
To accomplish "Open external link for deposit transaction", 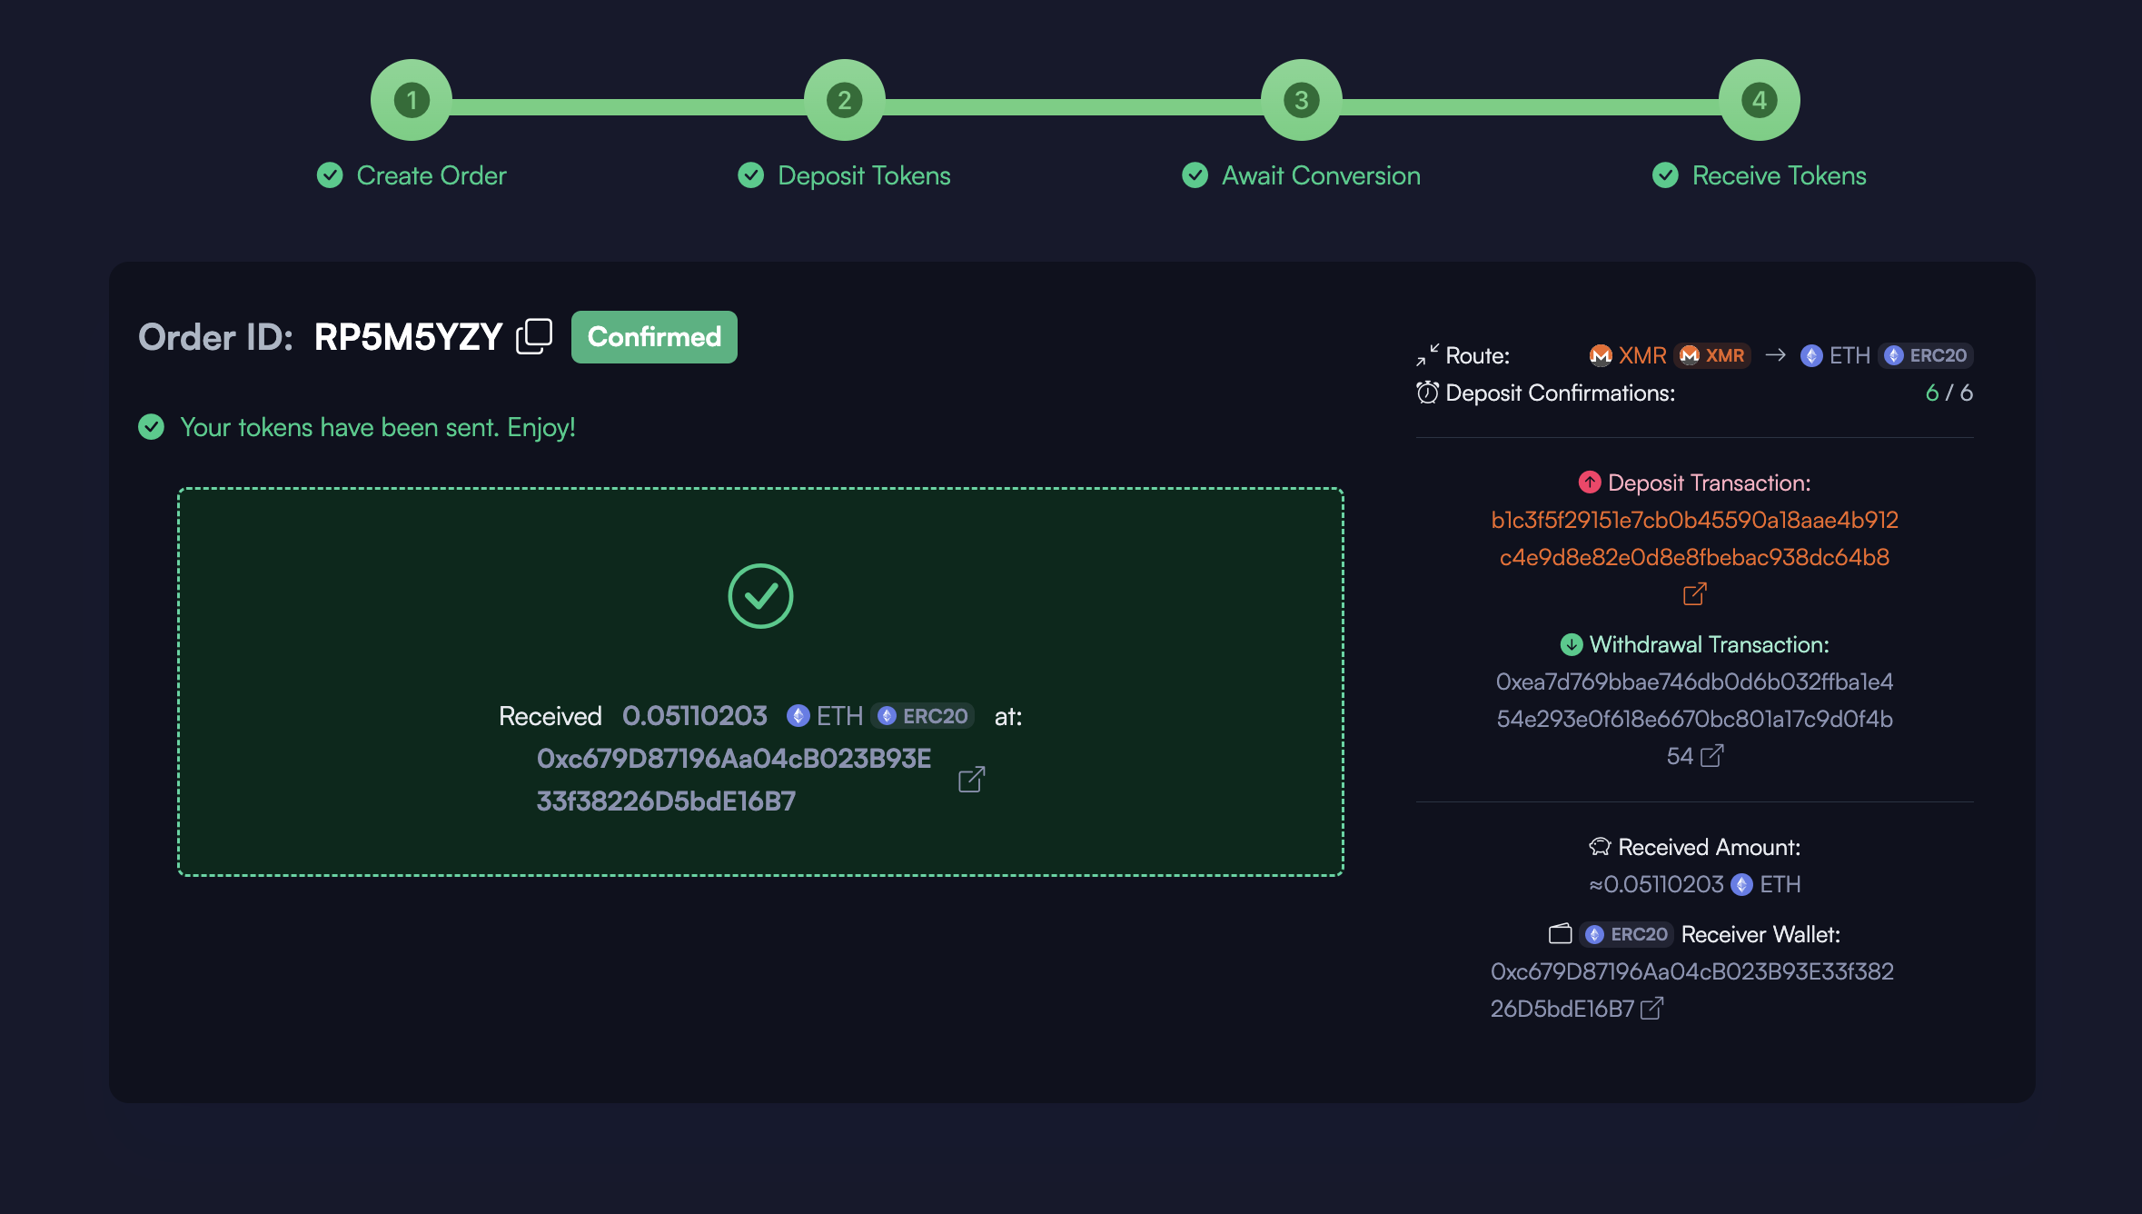I will (x=1694, y=594).
